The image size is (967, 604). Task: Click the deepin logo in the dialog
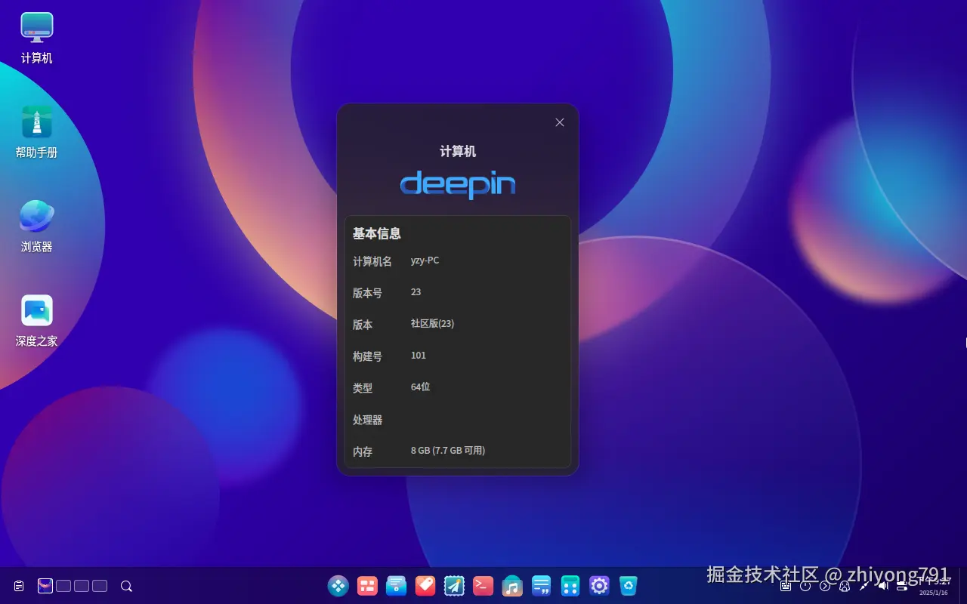click(x=458, y=184)
